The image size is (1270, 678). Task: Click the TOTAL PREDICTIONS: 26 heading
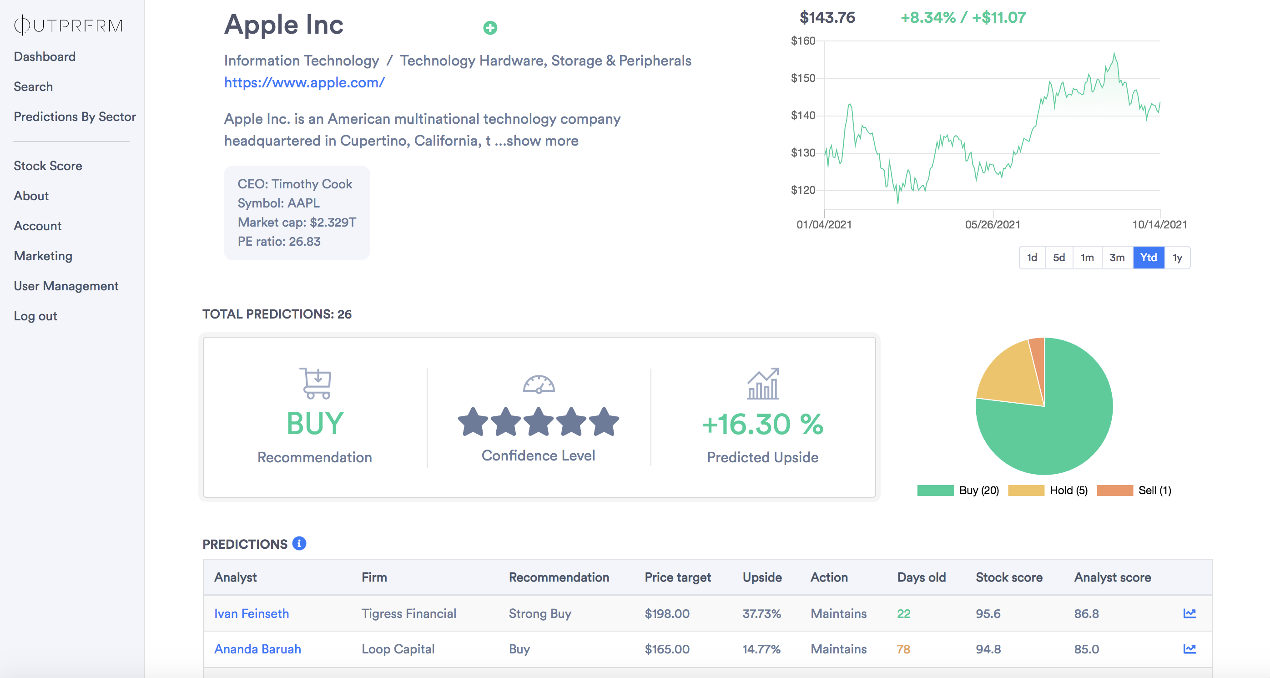tap(277, 314)
